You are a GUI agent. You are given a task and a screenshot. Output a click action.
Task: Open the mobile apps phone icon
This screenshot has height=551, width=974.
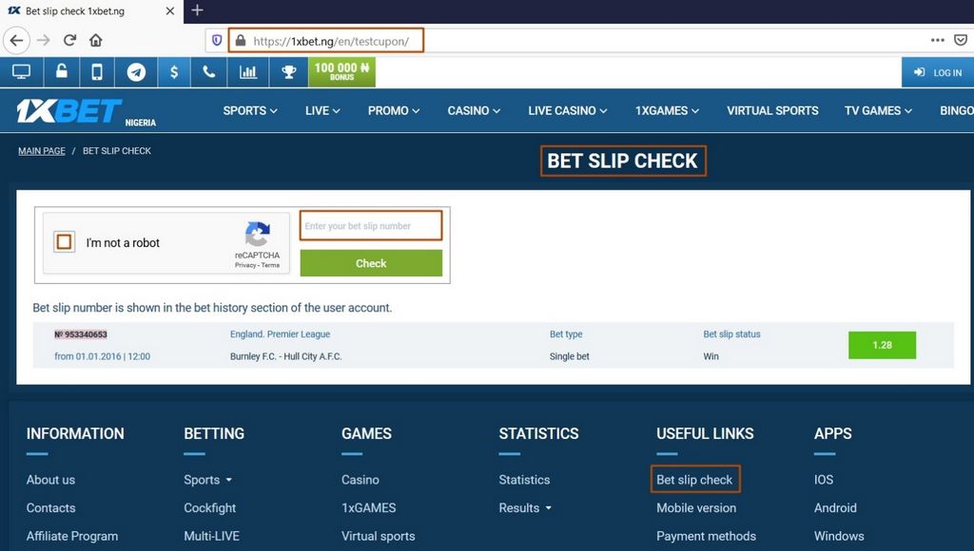click(96, 70)
